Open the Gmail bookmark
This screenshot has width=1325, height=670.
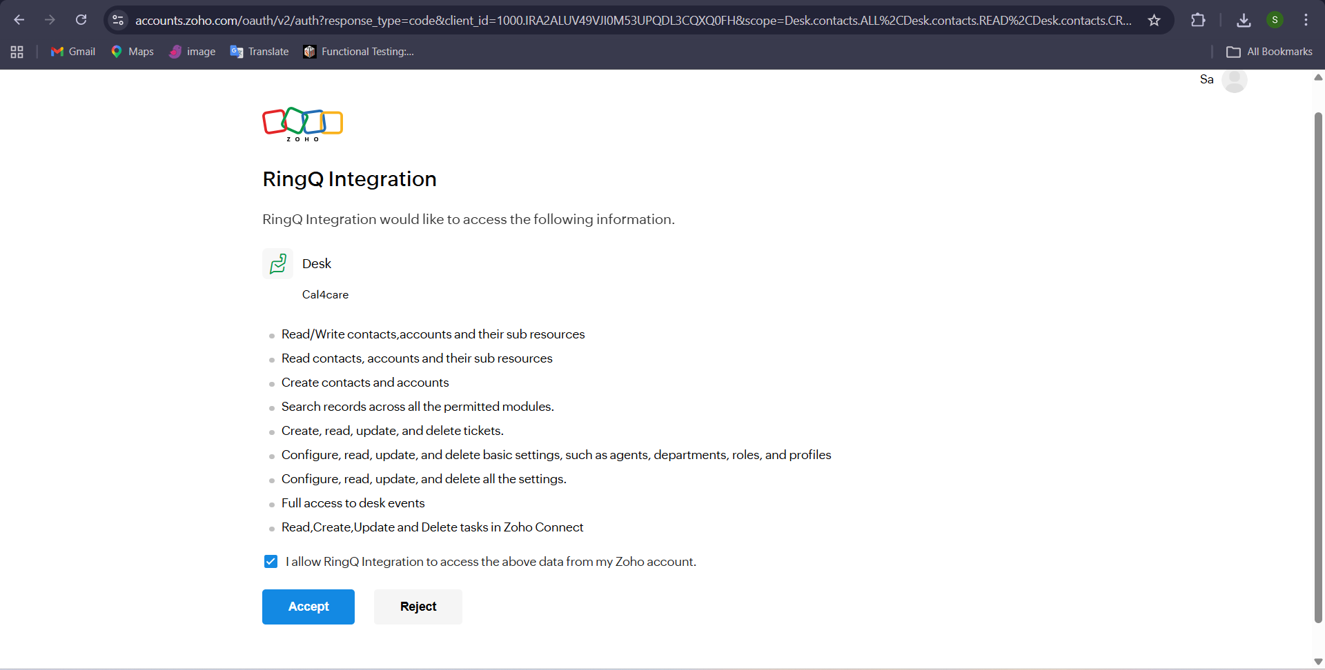[72, 52]
